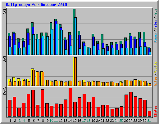Click day label '12' on the x-axis
Image resolution: width=159 pixels, height=124 pixels.
pyautogui.click(x=61, y=121)
